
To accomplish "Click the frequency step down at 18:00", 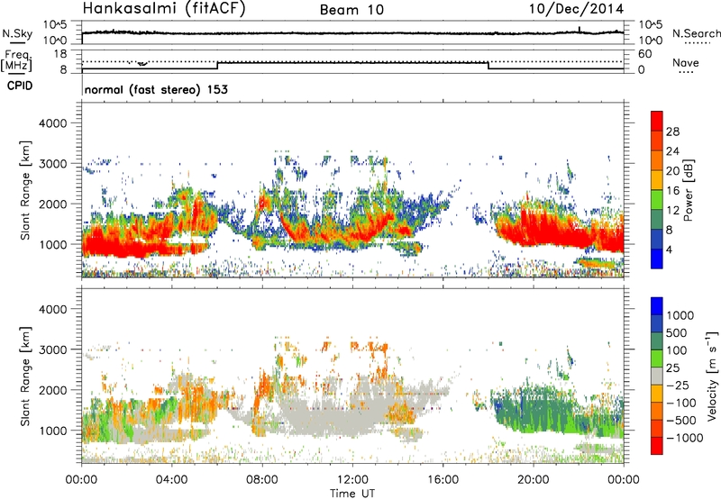I will [x=488, y=65].
